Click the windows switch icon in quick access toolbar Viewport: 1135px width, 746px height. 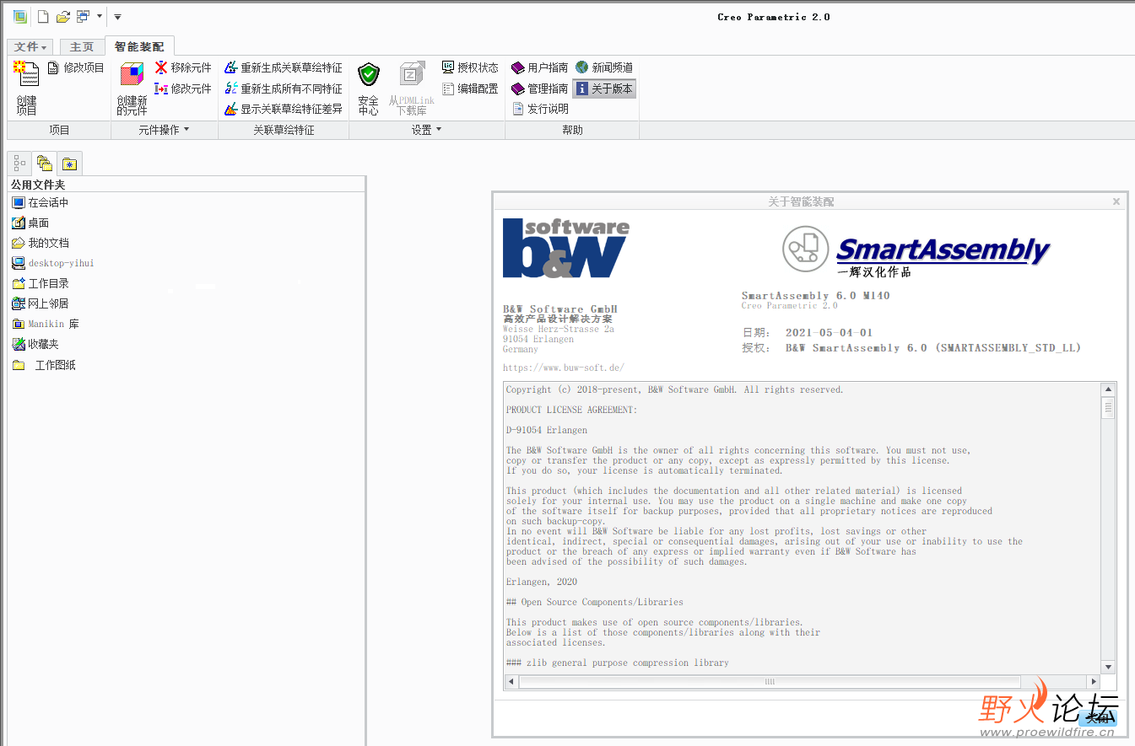[x=83, y=16]
